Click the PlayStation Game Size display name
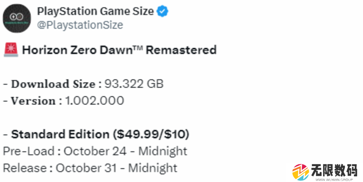363x182 pixels. pos(95,11)
